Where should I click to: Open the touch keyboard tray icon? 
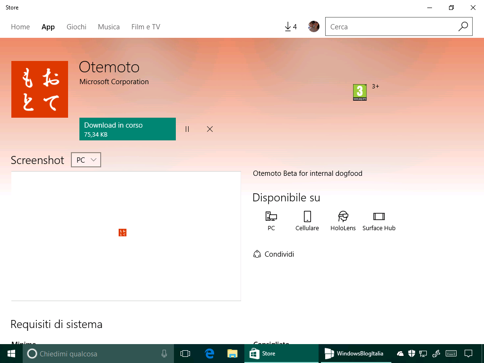tap(451, 354)
